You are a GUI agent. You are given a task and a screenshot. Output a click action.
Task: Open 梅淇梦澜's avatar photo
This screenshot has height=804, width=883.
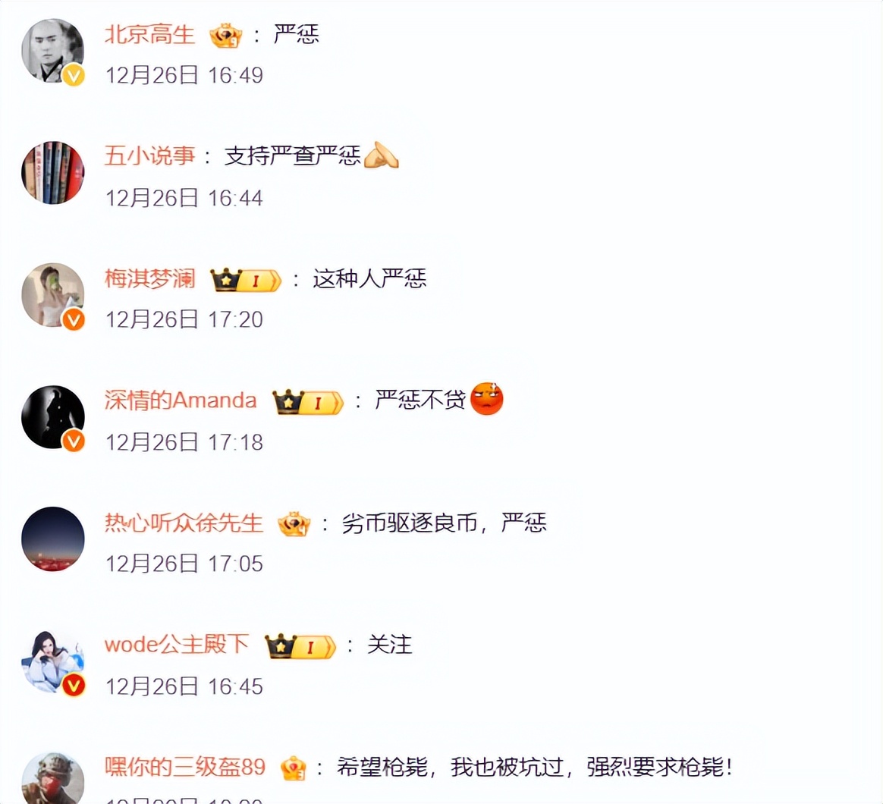click(53, 295)
